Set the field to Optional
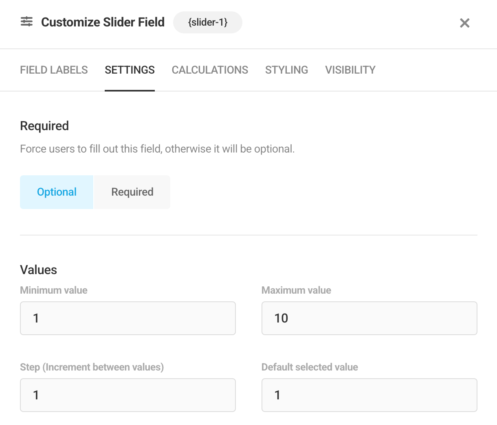The height and width of the screenshot is (425, 497). click(57, 192)
